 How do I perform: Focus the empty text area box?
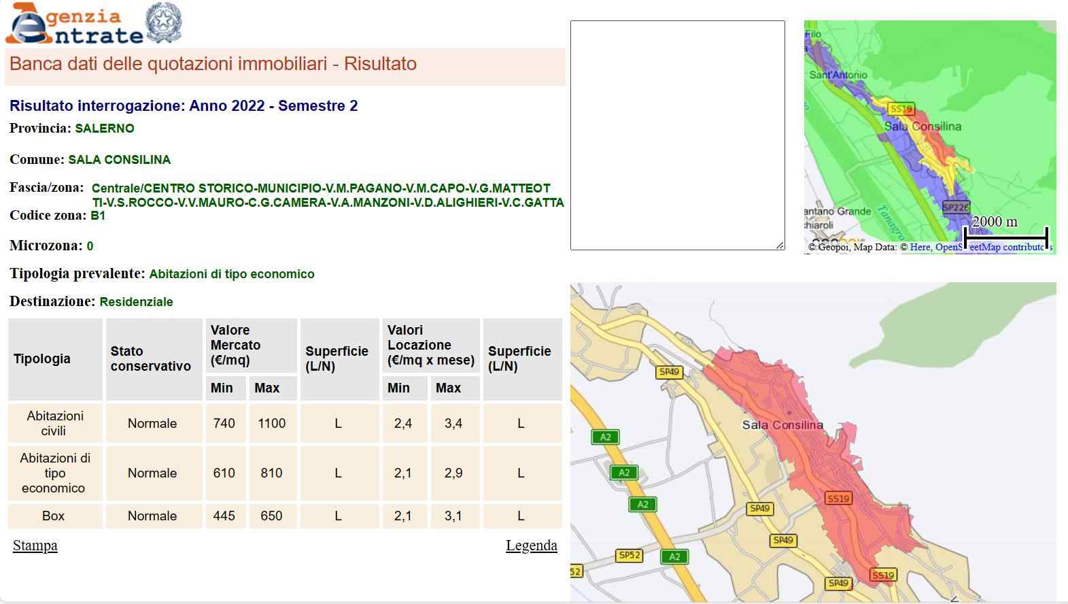(677, 135)
